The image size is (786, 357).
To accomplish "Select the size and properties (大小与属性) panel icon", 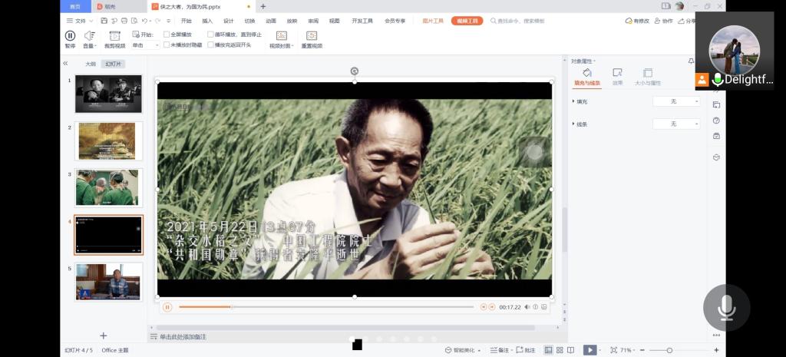I will pyautogui.click(x=647, y=73).
